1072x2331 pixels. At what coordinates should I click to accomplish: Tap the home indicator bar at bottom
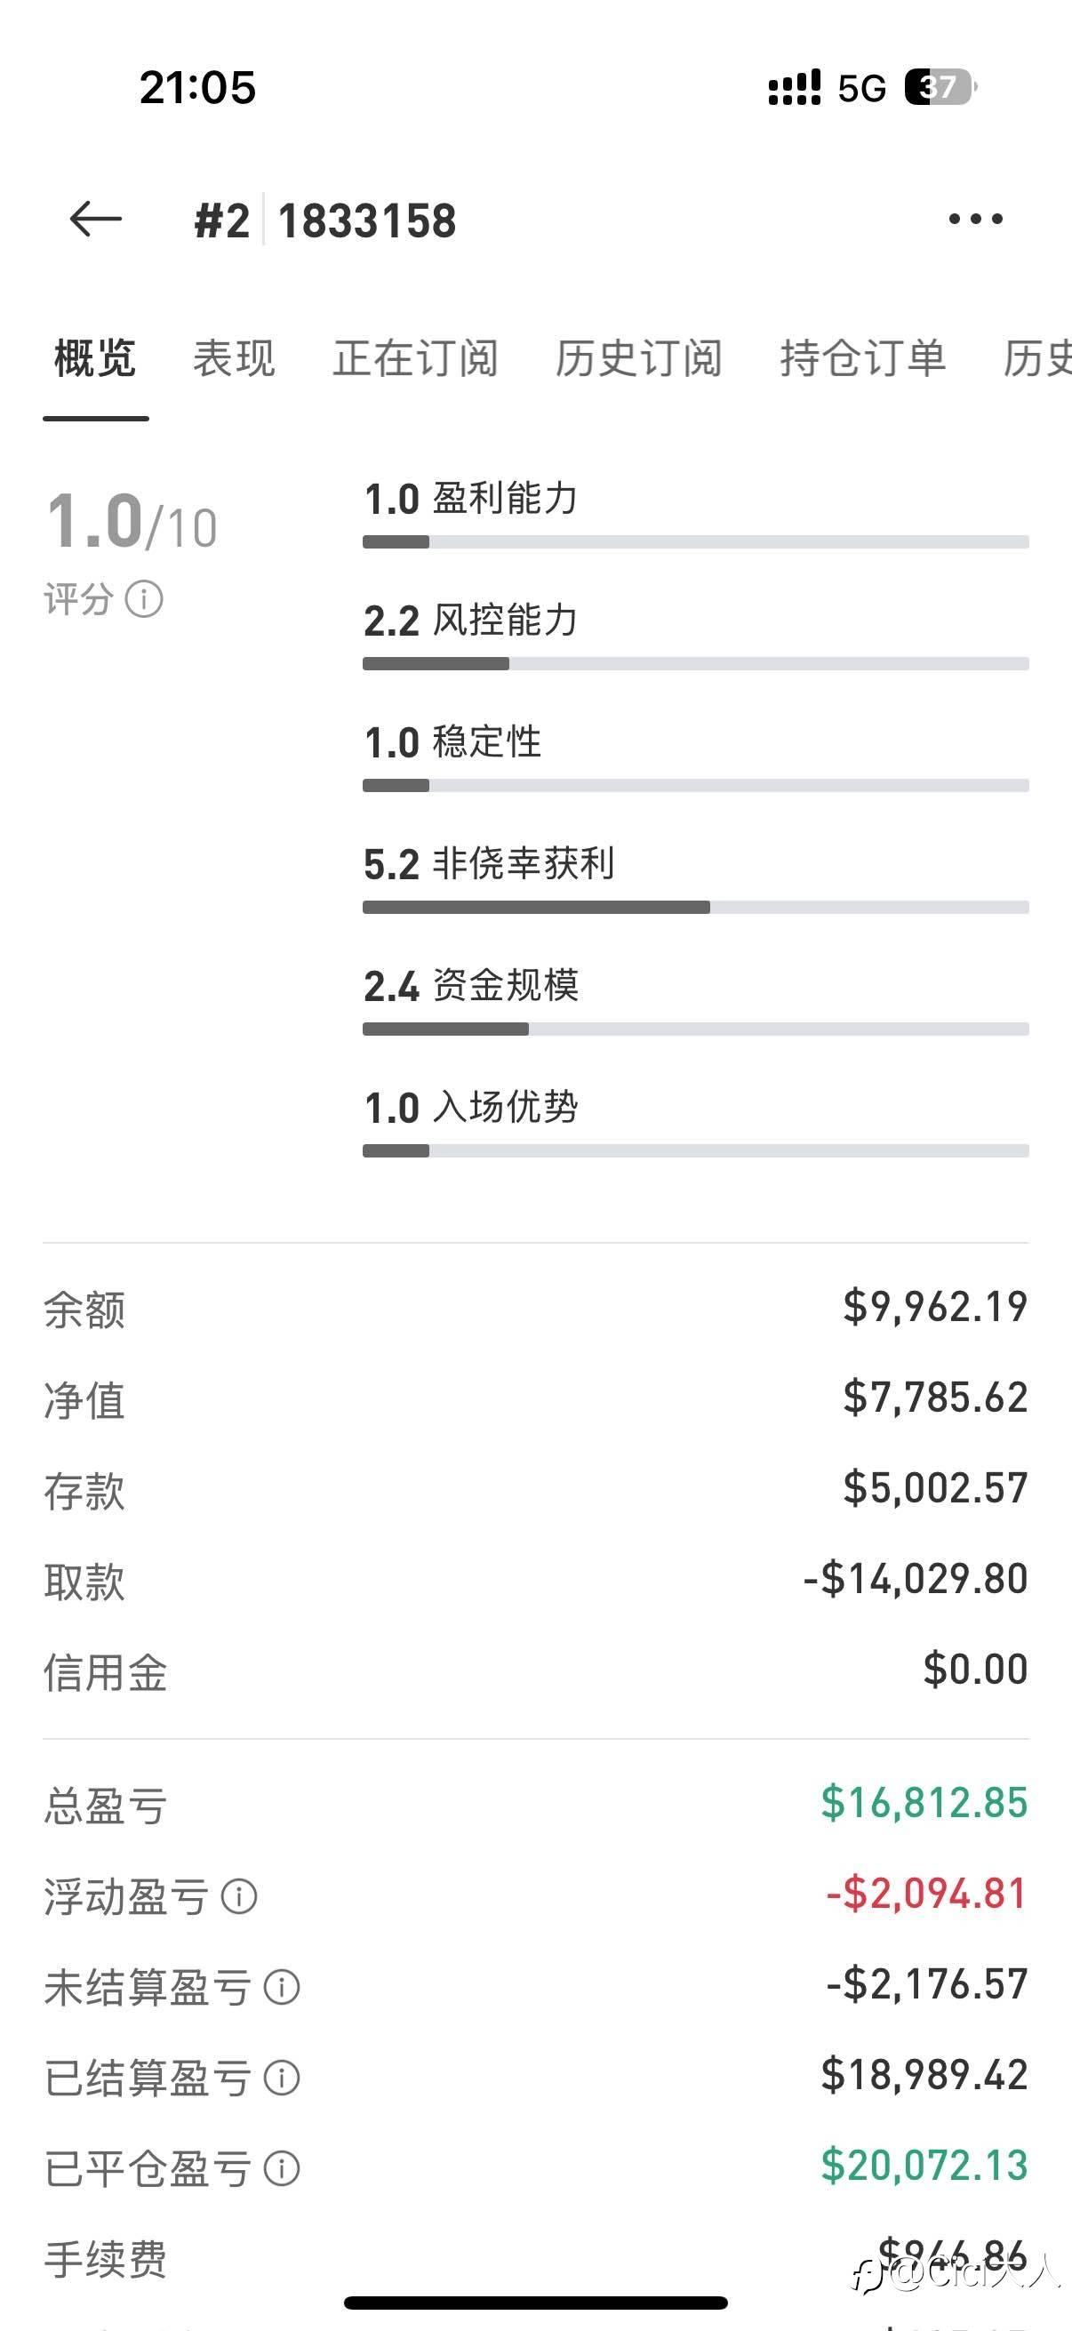click(x=535, y=2302)
